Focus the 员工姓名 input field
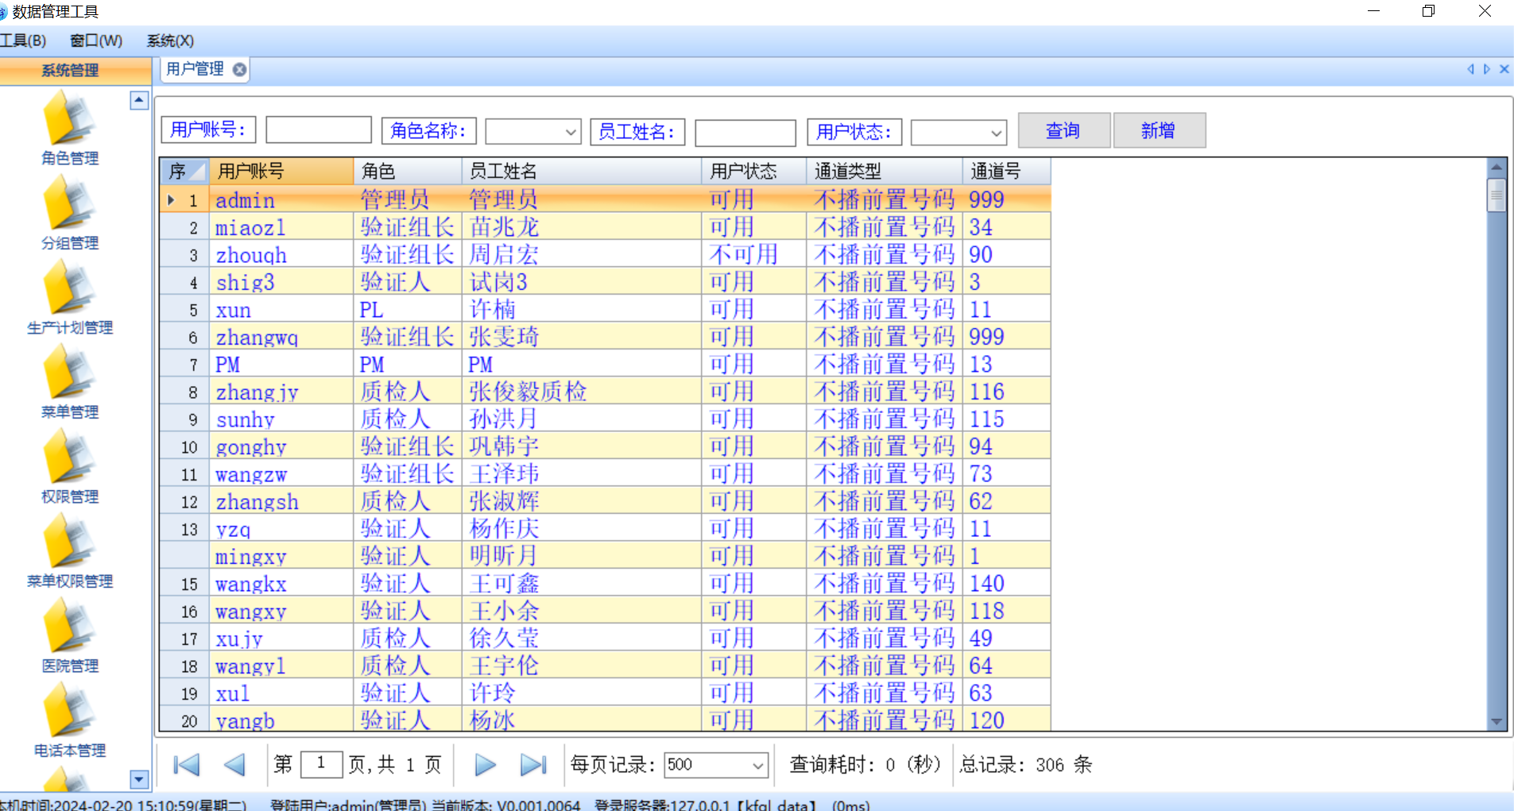Screen dimensions: 1514x811 (x=745, y=133)
